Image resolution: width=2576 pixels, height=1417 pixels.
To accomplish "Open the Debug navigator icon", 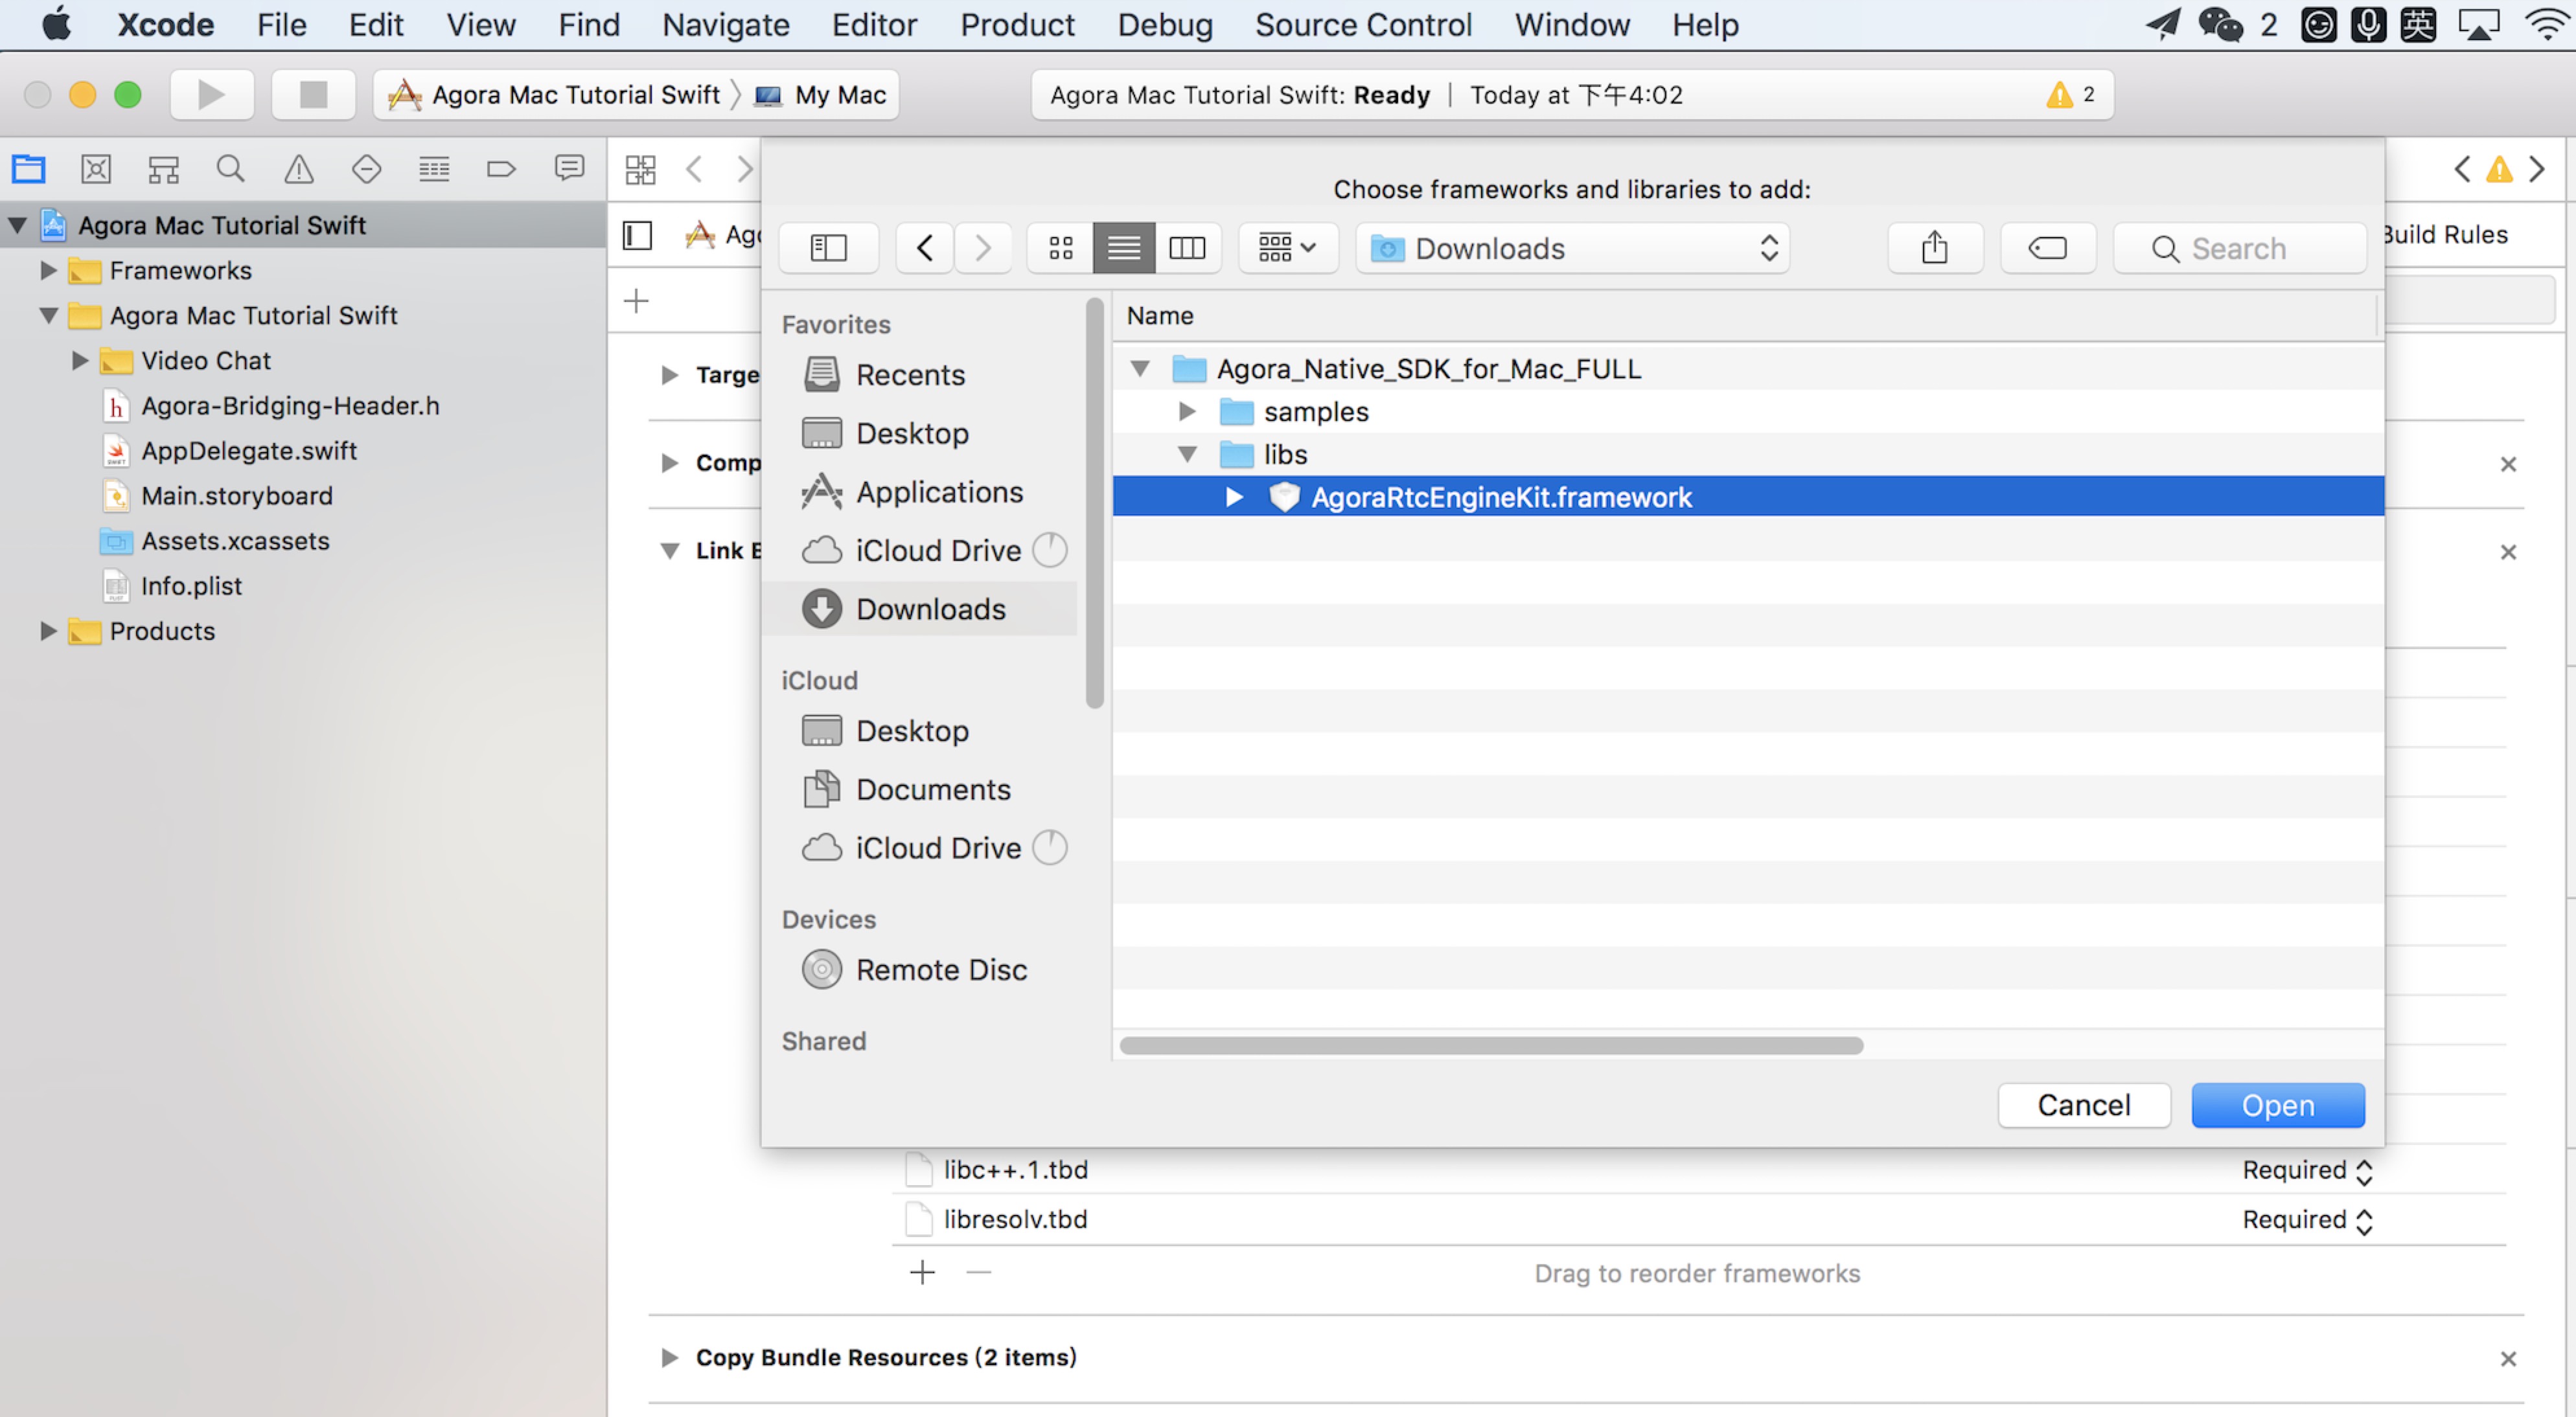I will pos(434,169).
